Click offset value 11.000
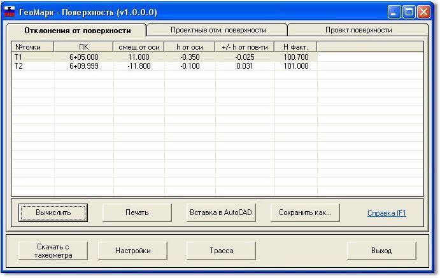 click(x=139, y=57)
